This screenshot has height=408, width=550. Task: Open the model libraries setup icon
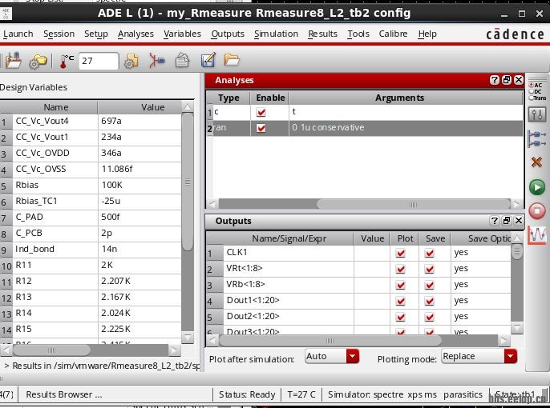pos(131,62)
